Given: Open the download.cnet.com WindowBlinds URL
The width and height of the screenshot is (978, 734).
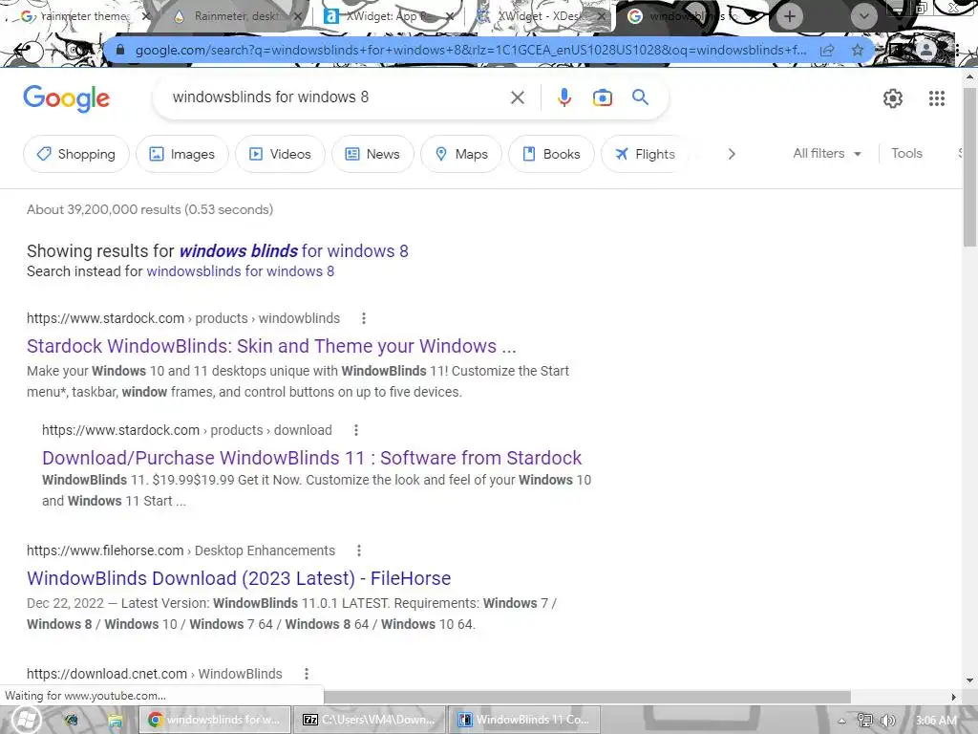Looking at the screenshot, I should [154, 674].
